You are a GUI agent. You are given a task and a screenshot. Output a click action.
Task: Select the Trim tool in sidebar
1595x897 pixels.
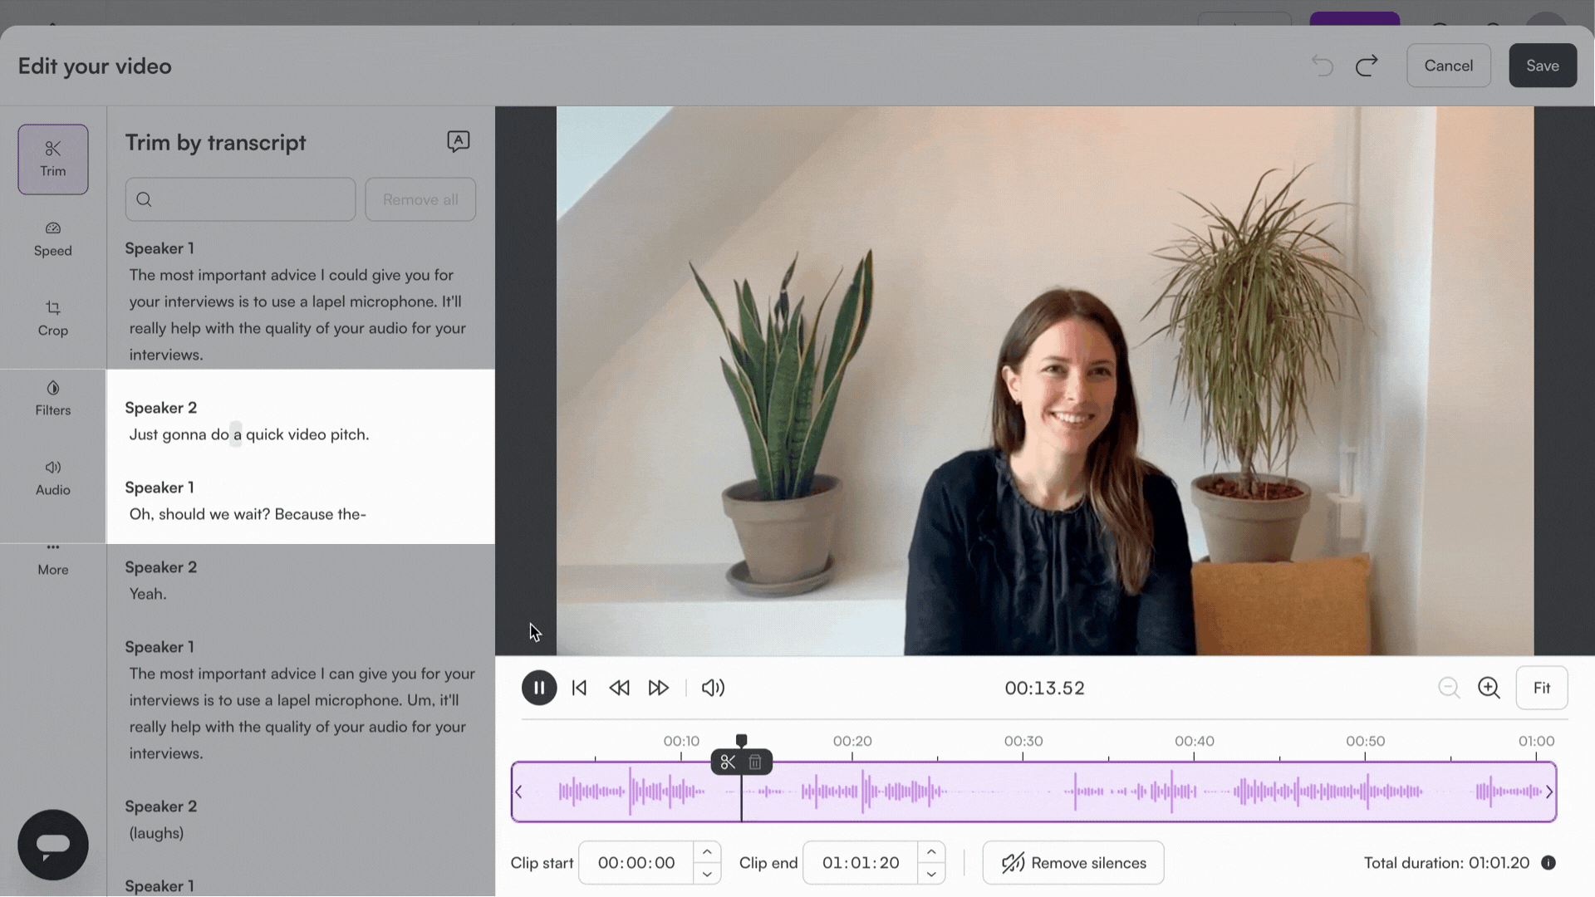click(53, 159)
